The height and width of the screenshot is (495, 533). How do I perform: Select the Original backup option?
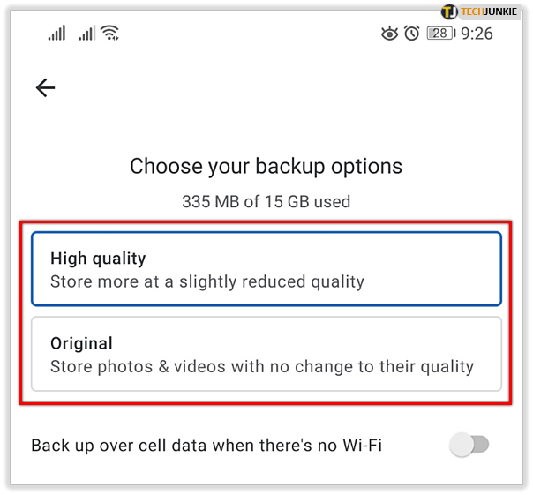coord(266,354)
